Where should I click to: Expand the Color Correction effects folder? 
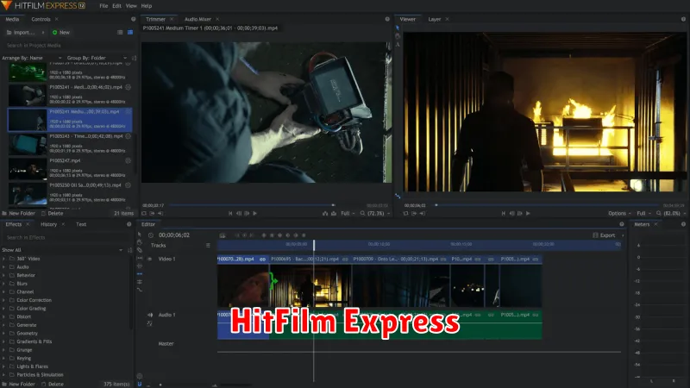(4, 300)
